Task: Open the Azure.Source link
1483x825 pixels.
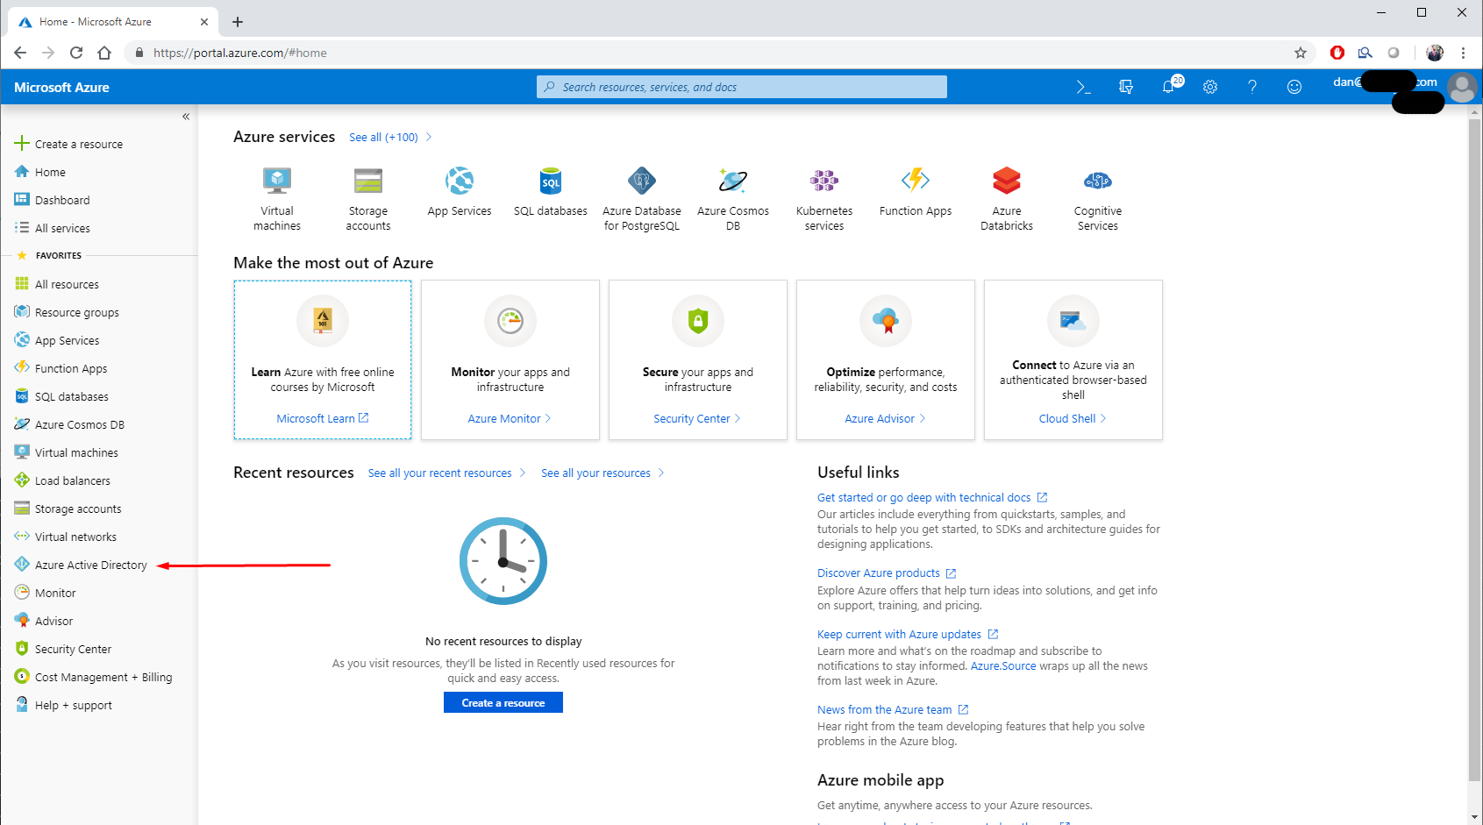Action: 1003,665
